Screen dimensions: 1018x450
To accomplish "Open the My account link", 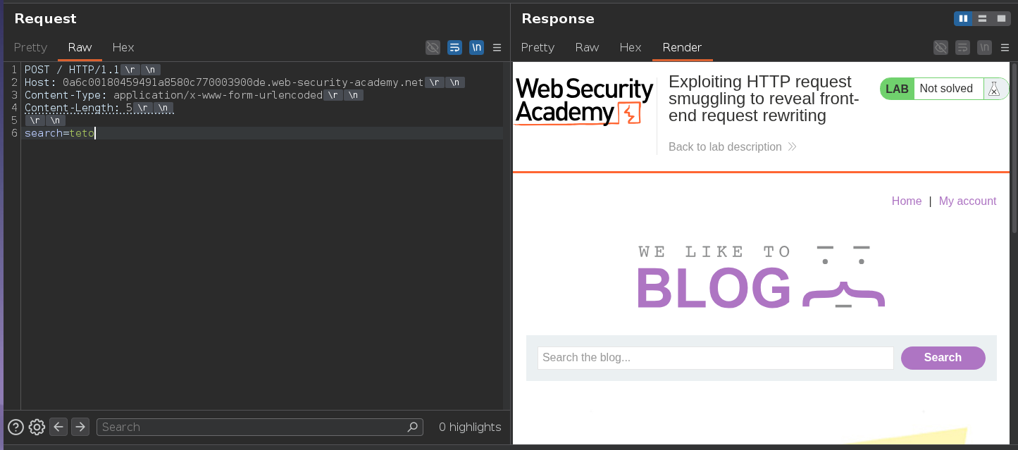I will (967, 201).
